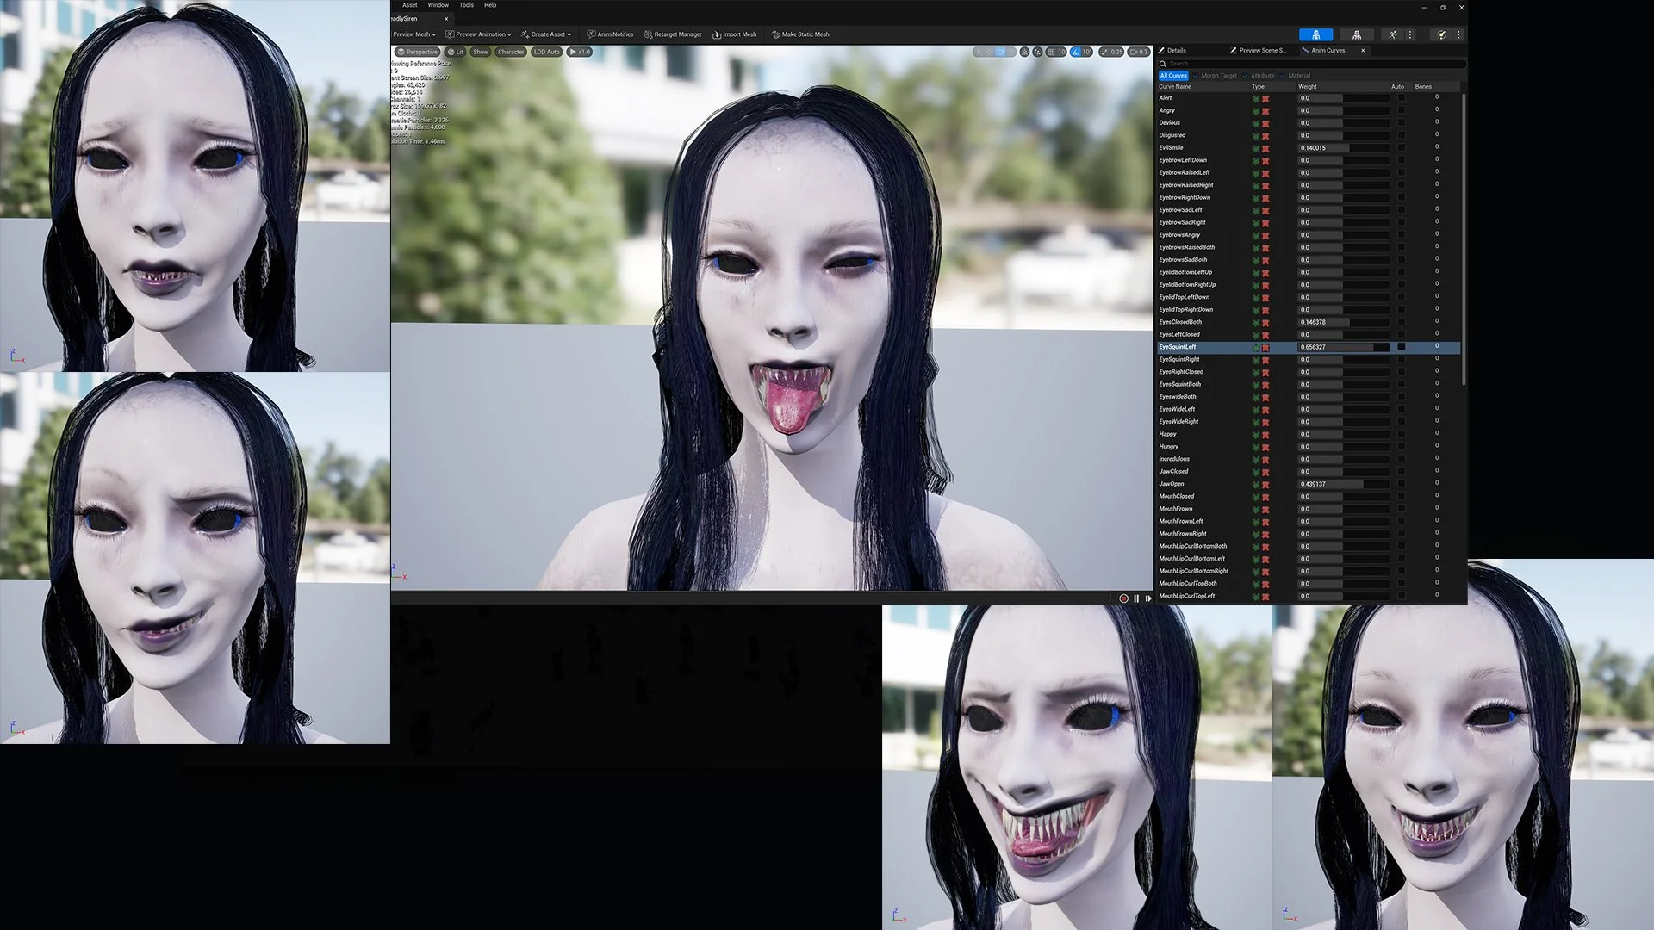Viewport: 1654px width, 930px height.
Task: Open the playback speed x1.0 dropdown
Action: (x=580, y=52)
